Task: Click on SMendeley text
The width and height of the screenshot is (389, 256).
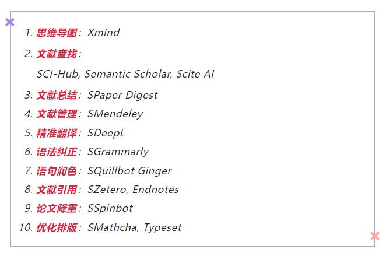Action: (115, 114)
